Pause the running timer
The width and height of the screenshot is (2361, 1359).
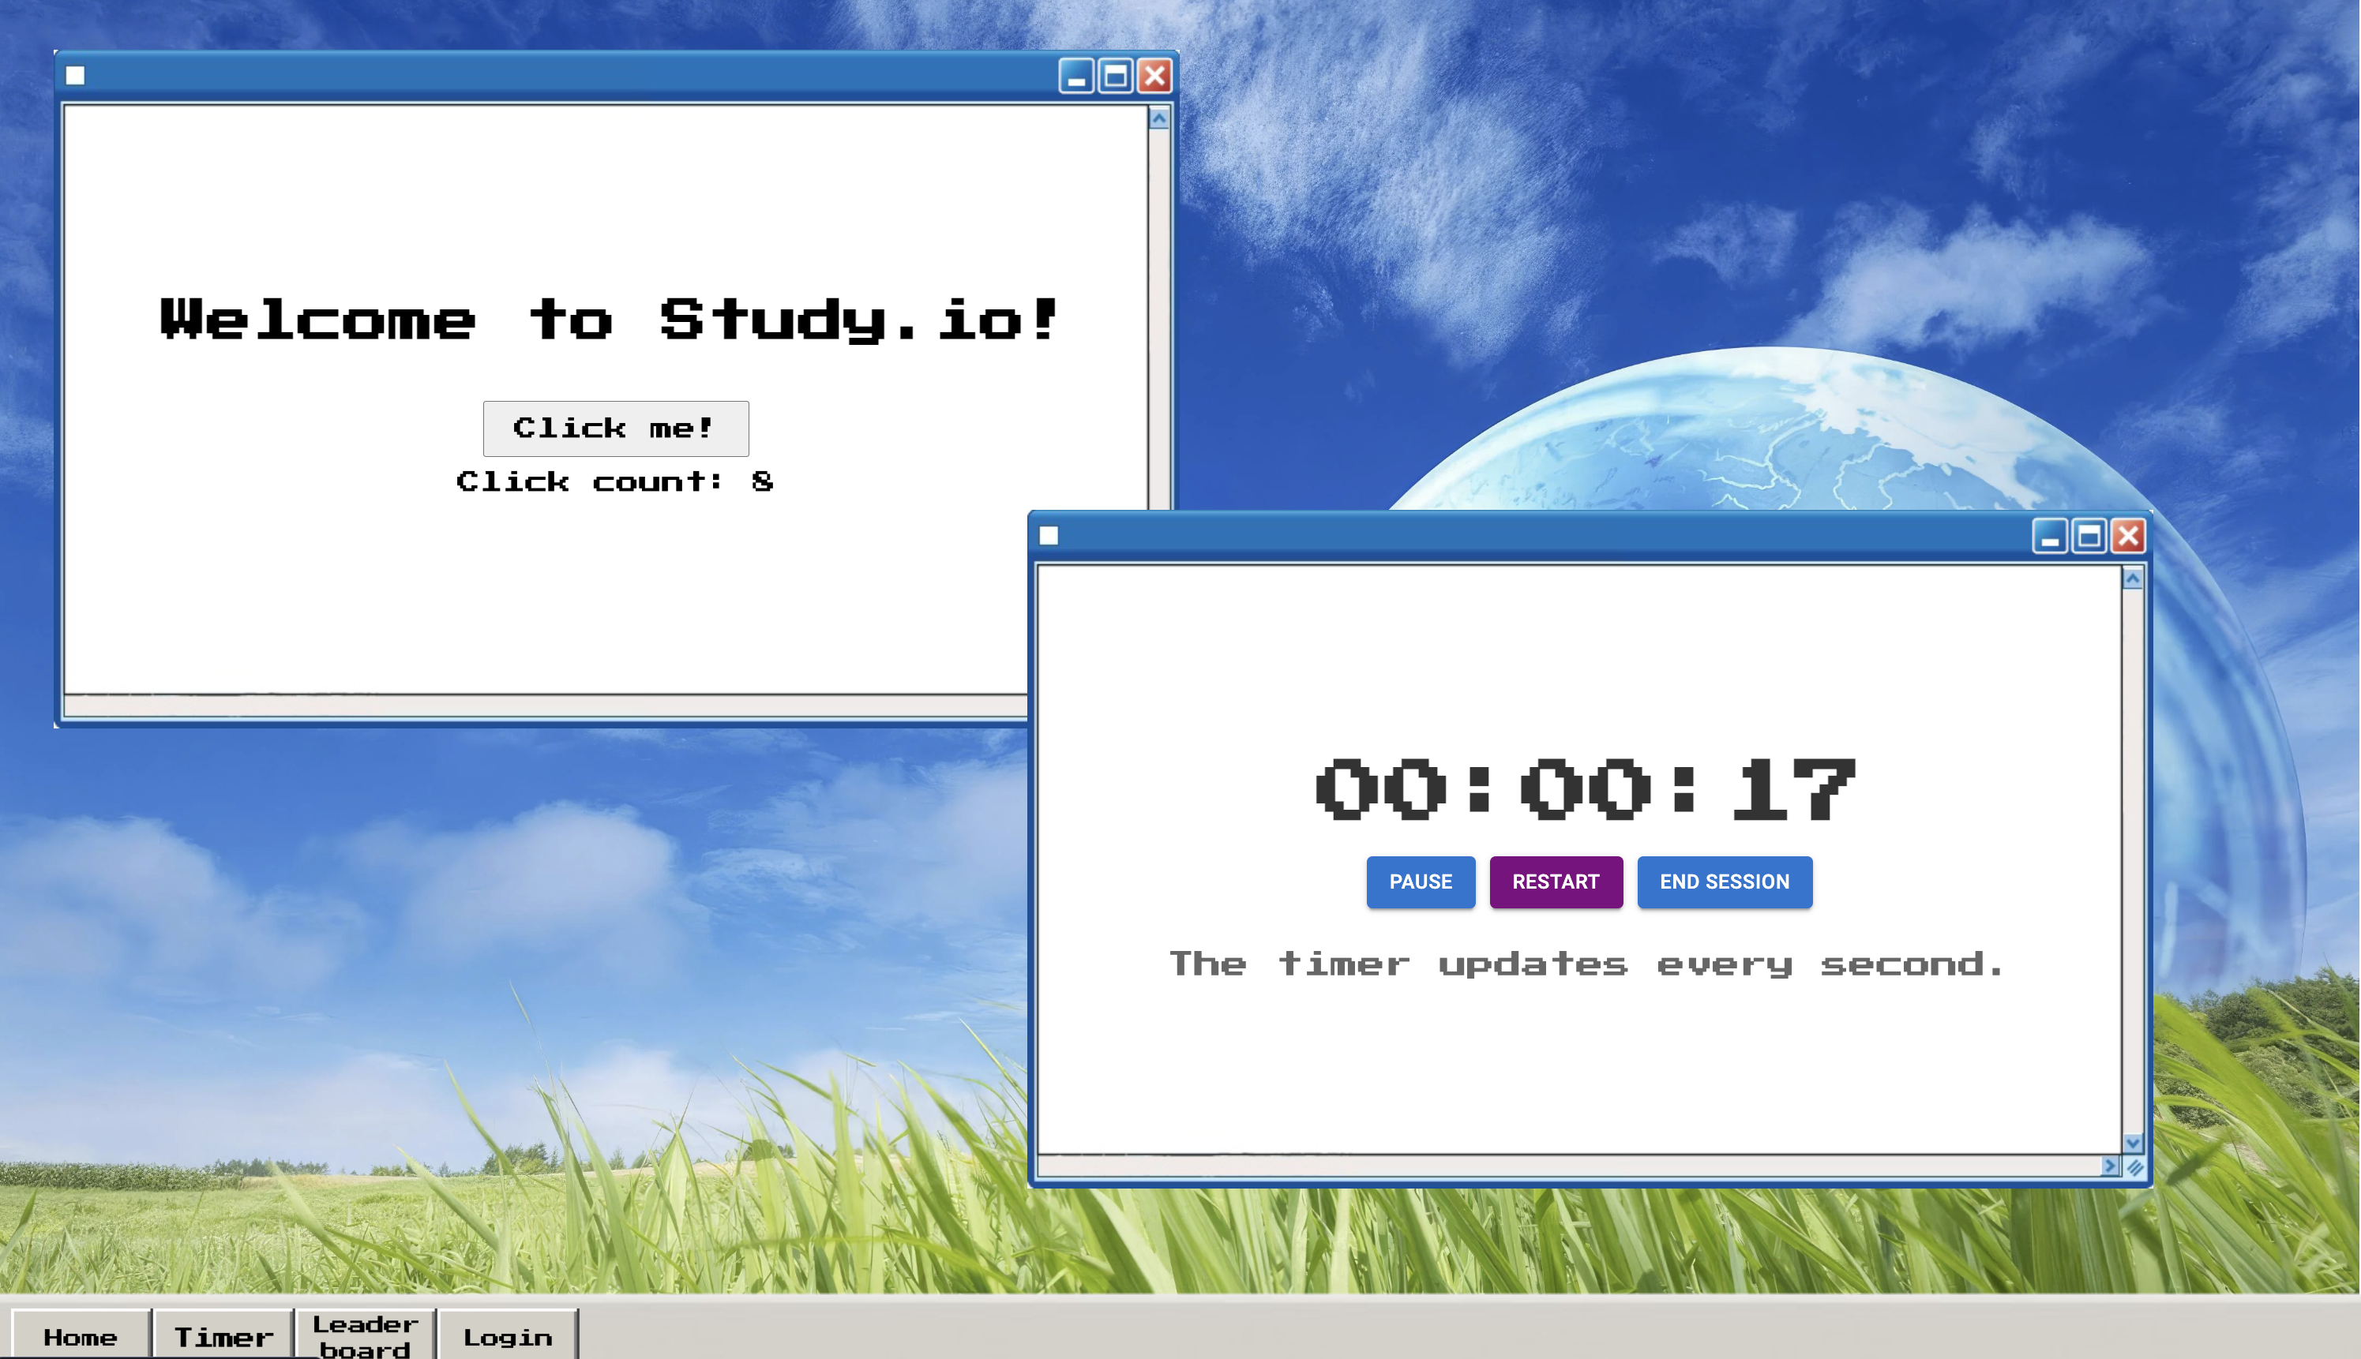[x=1420, y=882]
